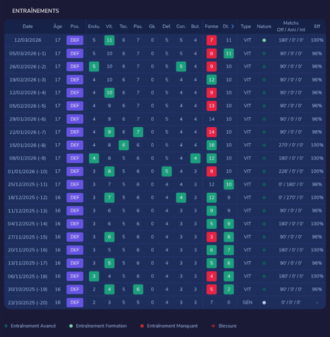330x337 pixels.
Task: Click the But. column header
Action: pos(196,26)
